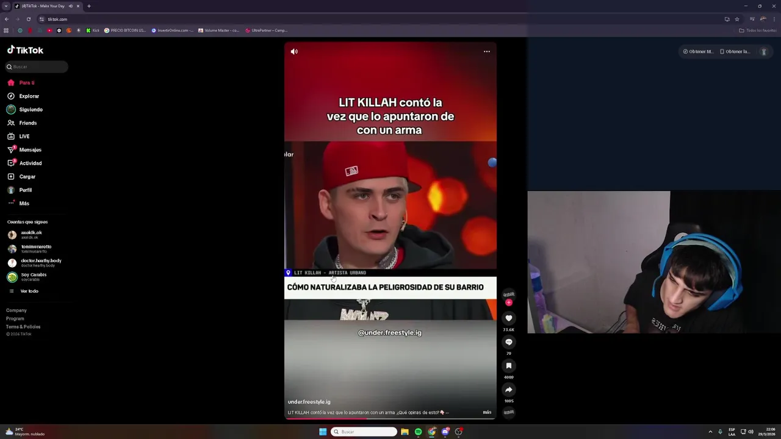The height and width of the screenshot is (439, 781).
Task: Go to the Siguiendo feed
Action: (x=25, y=109)
